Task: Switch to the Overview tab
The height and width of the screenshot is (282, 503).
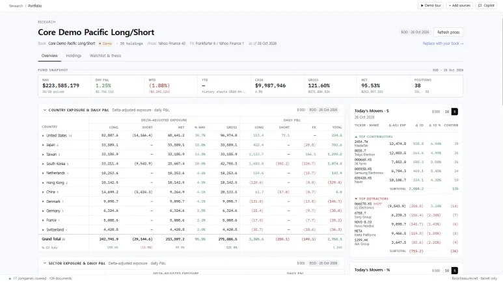Action: [49, 56]
